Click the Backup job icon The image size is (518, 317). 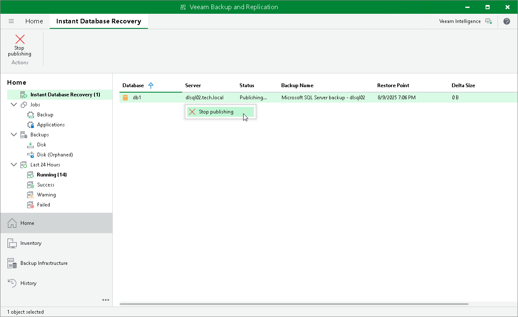30,115
